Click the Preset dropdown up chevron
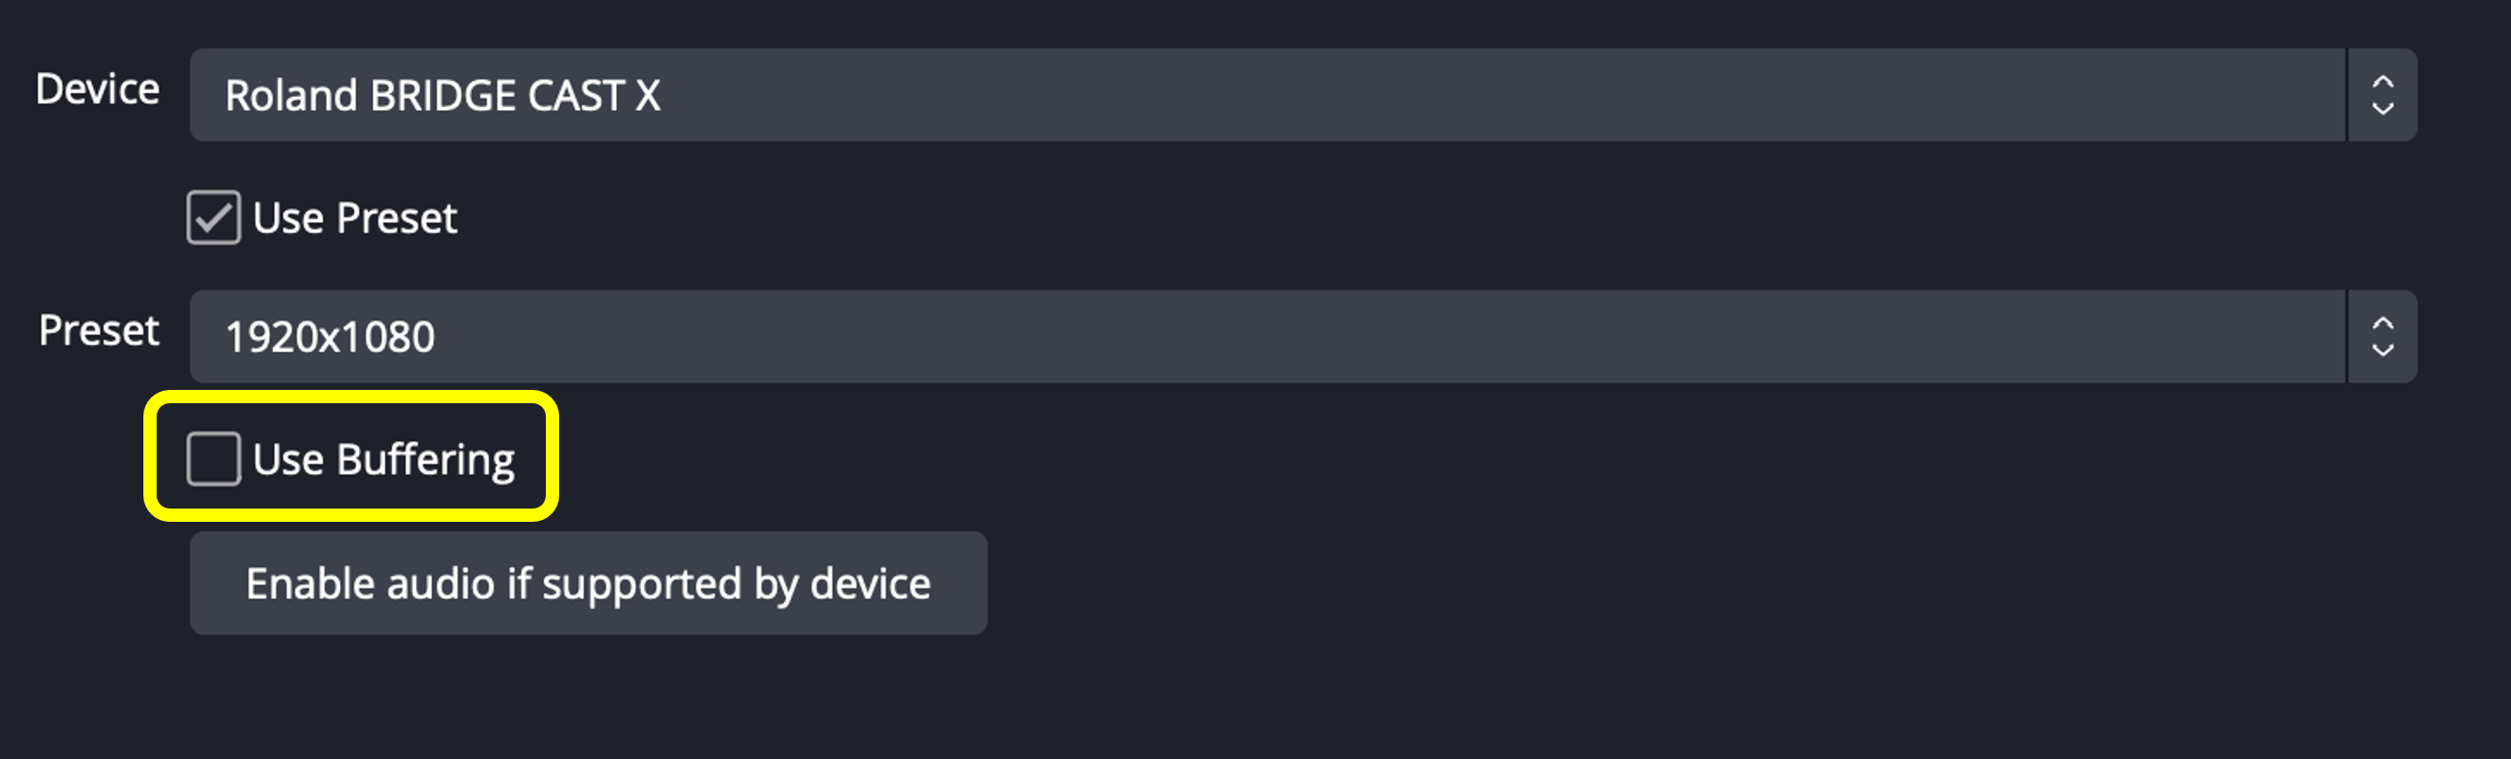The width and height of the screenshot is (2511, 759). 2382,324
